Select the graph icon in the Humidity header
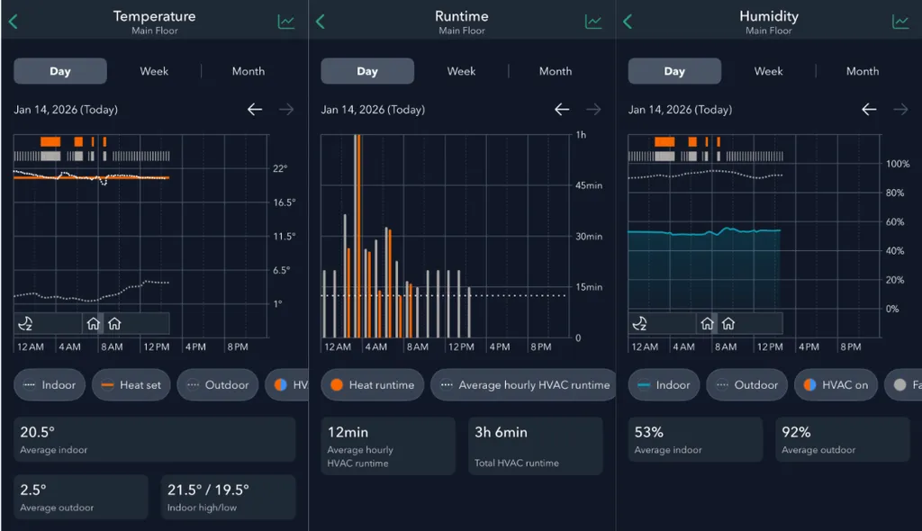Viewport: 922px width, 531px height. click(900, 20)
